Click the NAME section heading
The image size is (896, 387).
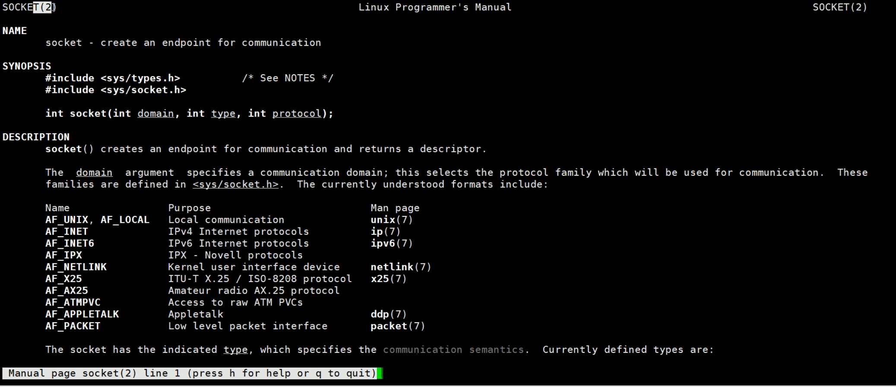[x=15, y=31]
